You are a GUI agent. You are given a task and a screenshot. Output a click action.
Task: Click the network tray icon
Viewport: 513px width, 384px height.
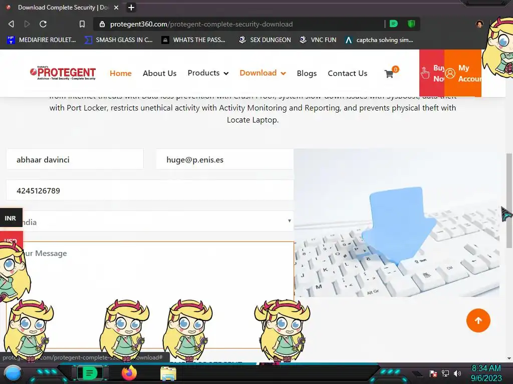tap(445, 373)
